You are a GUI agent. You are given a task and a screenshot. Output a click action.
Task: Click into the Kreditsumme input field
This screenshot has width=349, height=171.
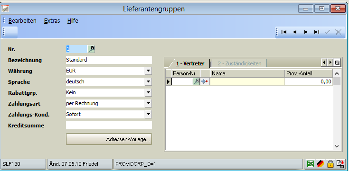[109, 125]
